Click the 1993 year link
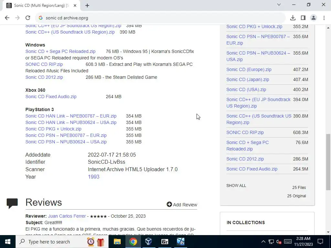Image resolution: width=331 pixels, height=248 pixels. click(x=93, y=177)
